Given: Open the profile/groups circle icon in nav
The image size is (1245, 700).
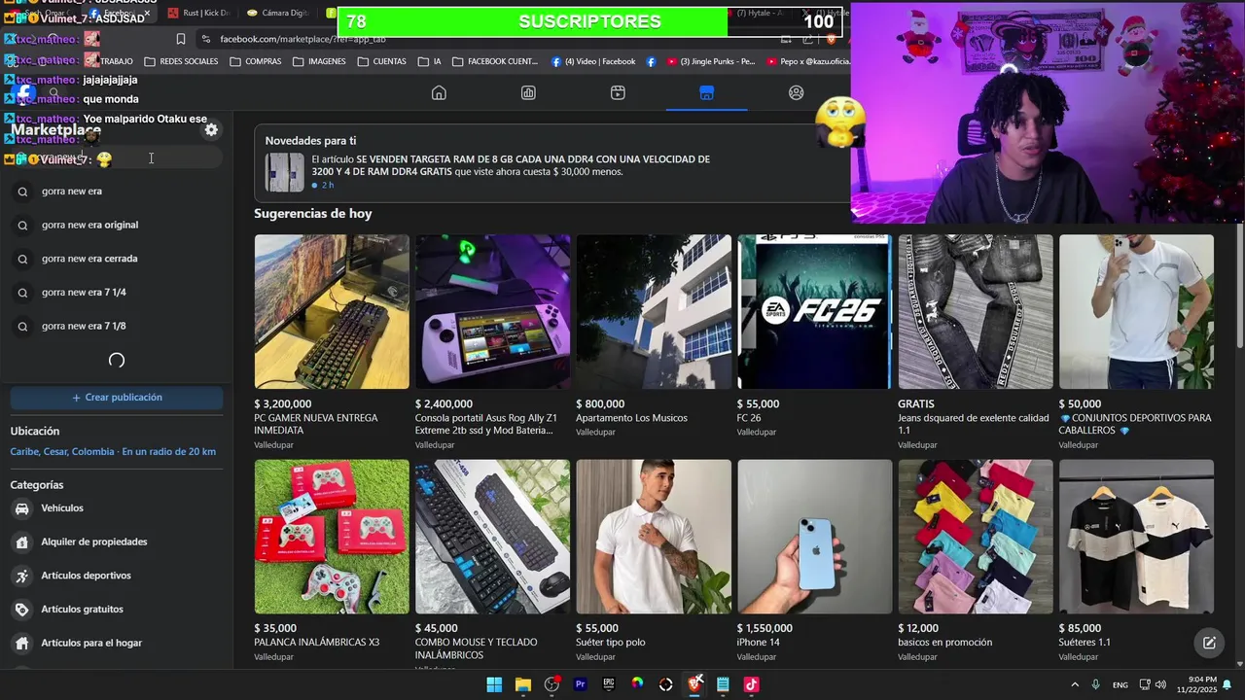Looking at the screenshot, I should coord(797,92).
